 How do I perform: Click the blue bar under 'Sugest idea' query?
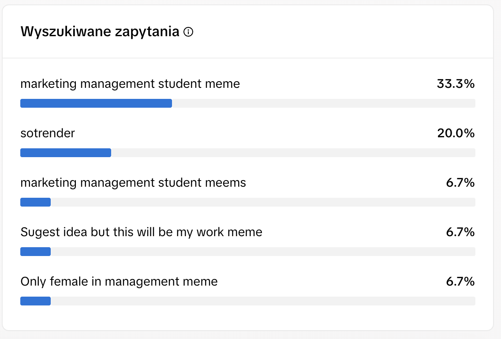click(x=36, y=252)
